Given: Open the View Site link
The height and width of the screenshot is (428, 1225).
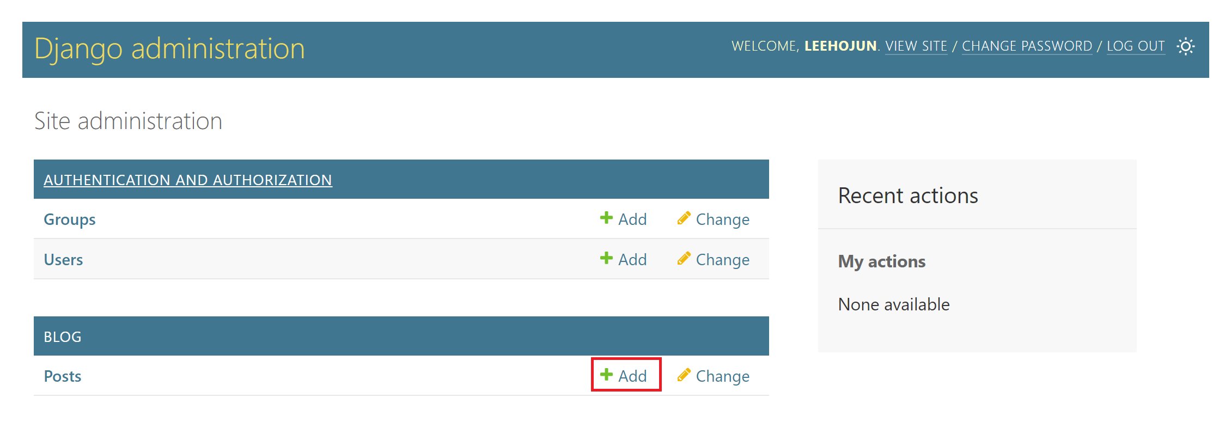Looking at the screenshot, I should (916, 46).
